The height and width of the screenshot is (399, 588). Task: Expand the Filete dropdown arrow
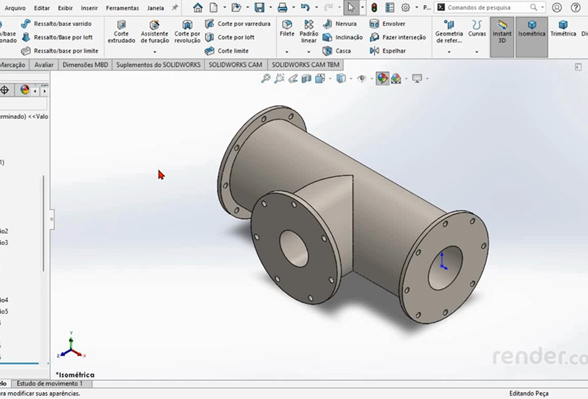(287, 52)
